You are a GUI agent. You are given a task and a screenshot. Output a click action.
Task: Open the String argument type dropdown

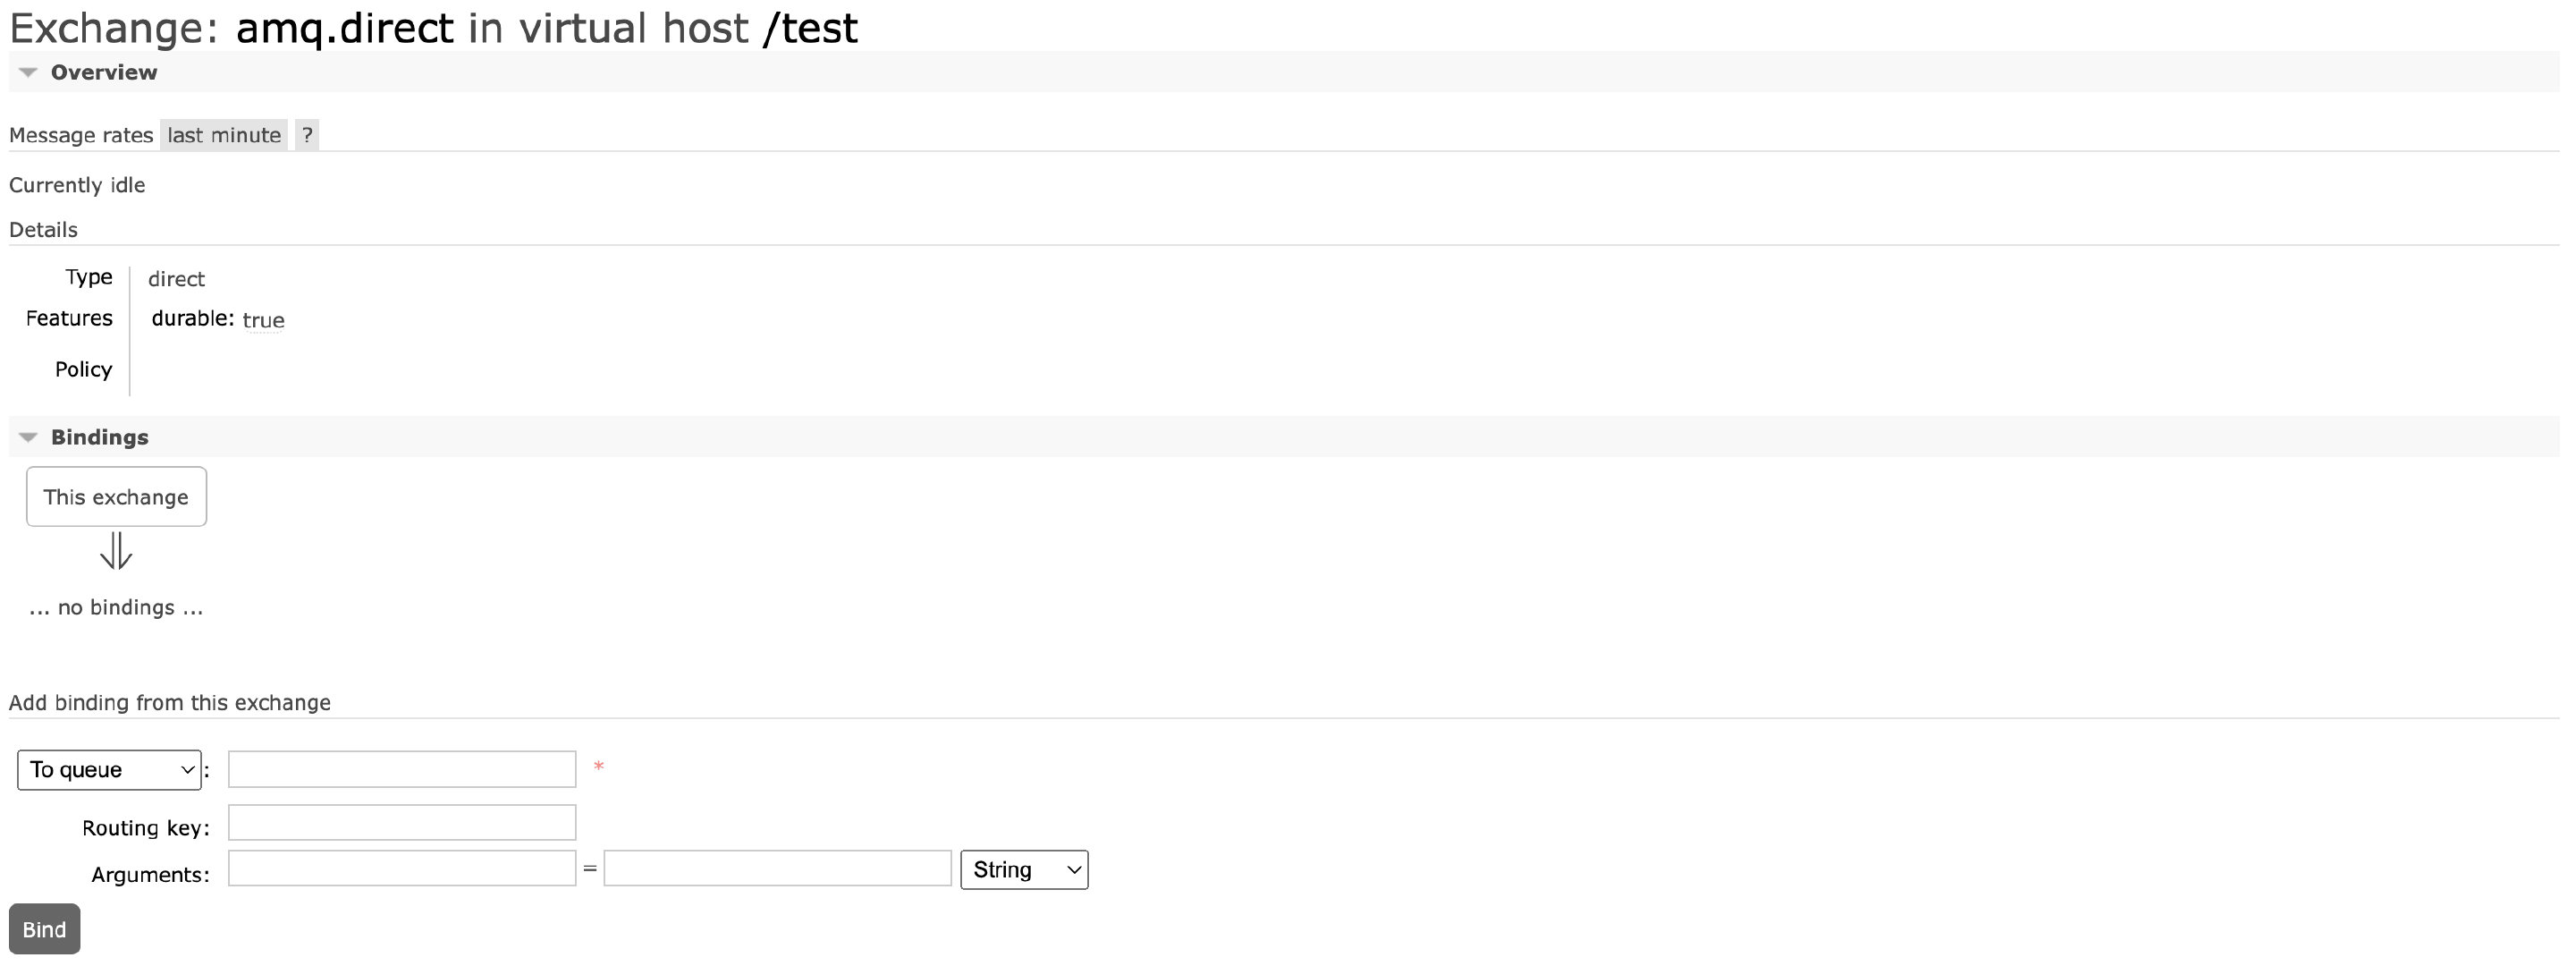1024,870
